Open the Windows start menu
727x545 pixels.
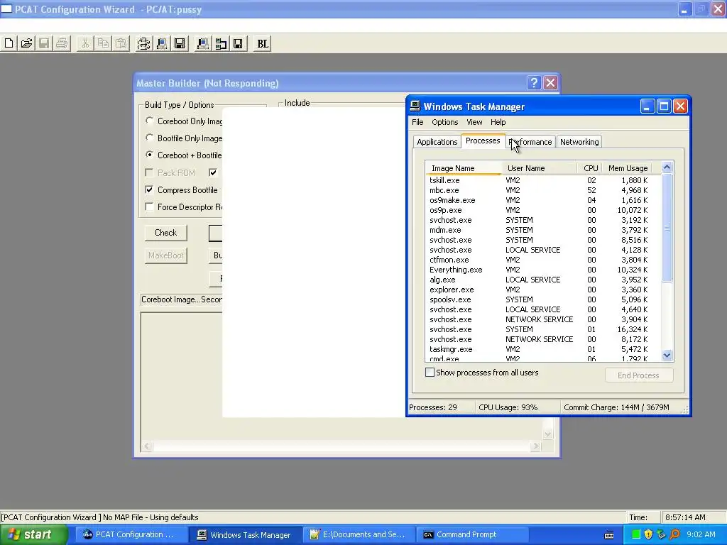pos(33,535)
